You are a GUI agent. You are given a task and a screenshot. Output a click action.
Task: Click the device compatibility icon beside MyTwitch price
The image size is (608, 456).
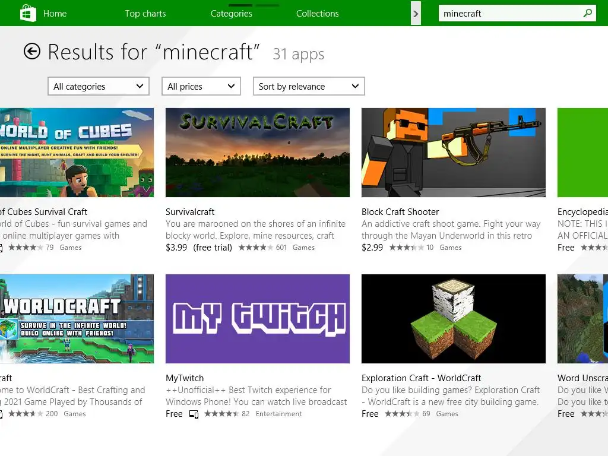[194, 414]
